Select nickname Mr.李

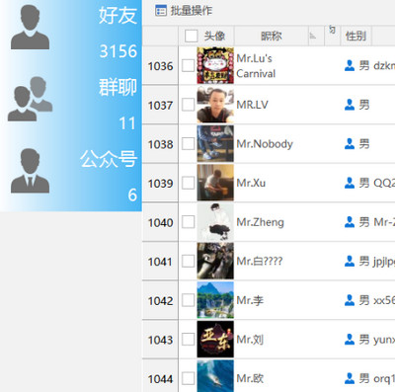click(x=250, y=300)
